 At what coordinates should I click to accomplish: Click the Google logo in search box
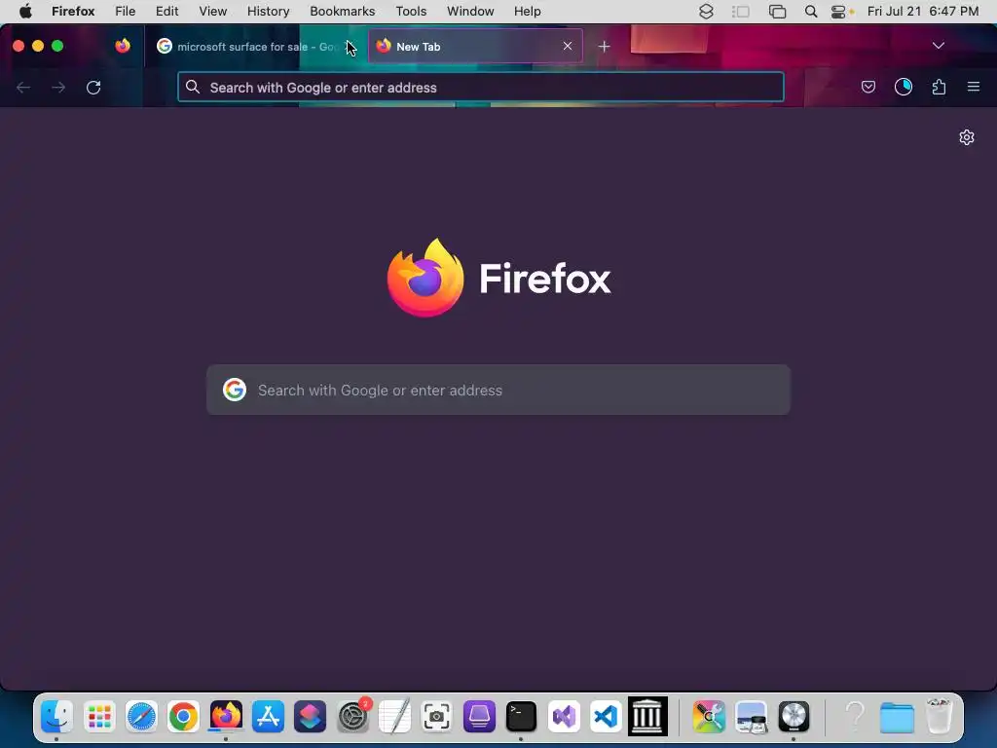[x=235, y=390]
